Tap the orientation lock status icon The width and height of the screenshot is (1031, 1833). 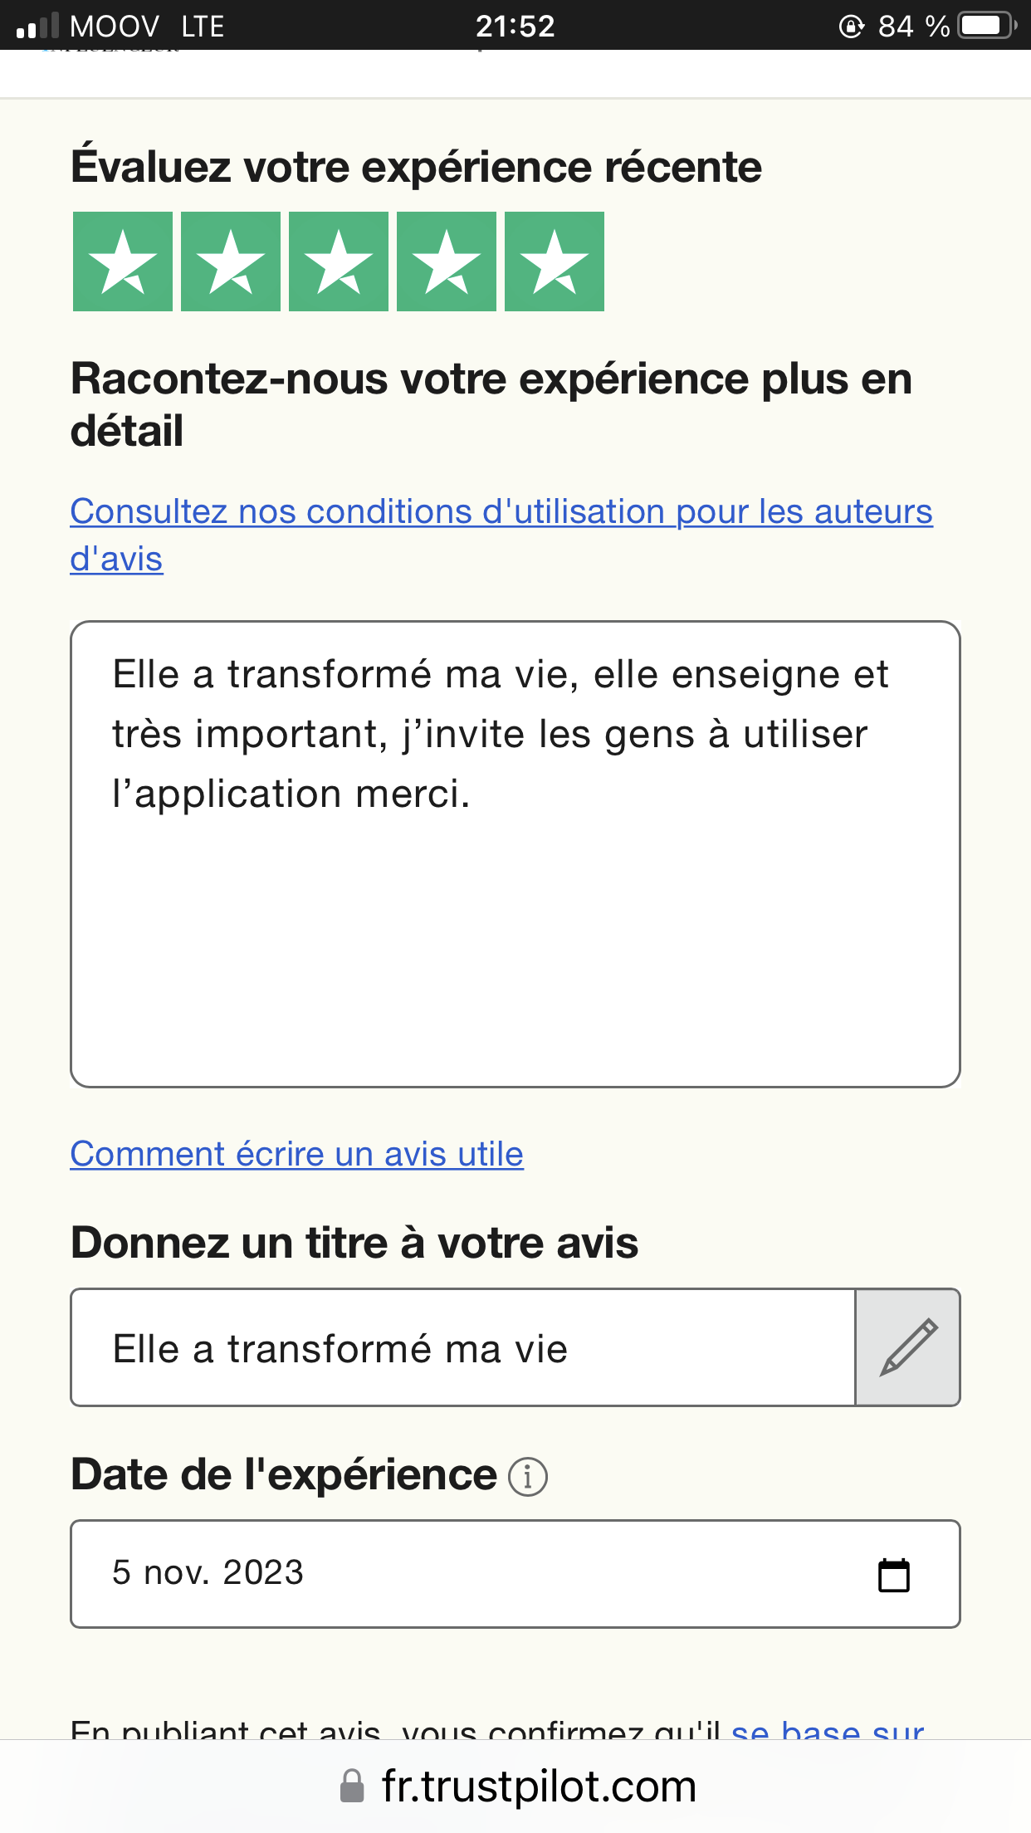tap(851, 27)
